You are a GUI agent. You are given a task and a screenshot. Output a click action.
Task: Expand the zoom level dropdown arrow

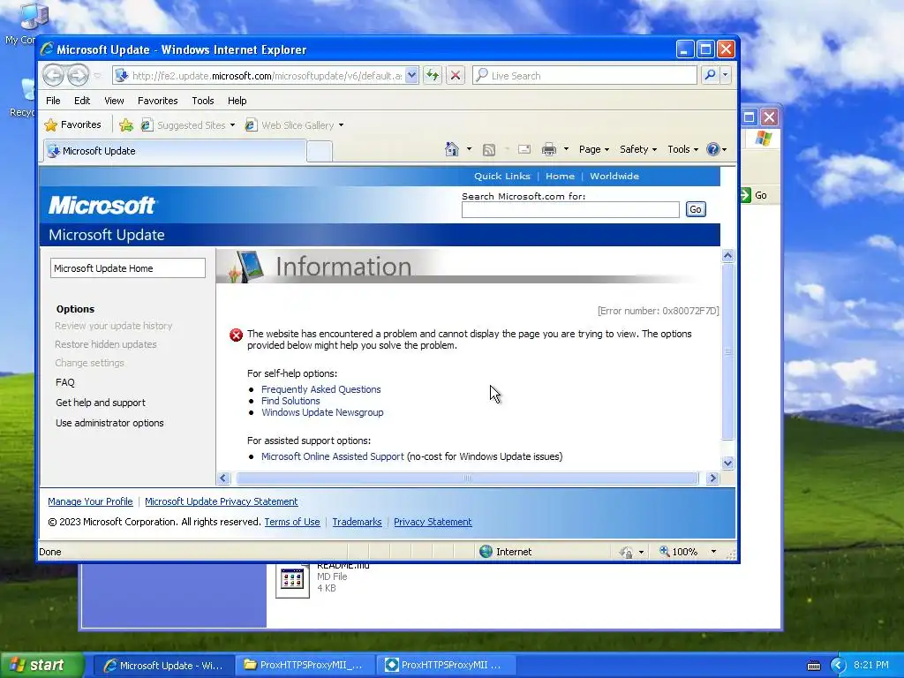[713, 552]
